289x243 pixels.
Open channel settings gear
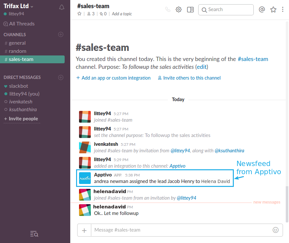[178, 9]
